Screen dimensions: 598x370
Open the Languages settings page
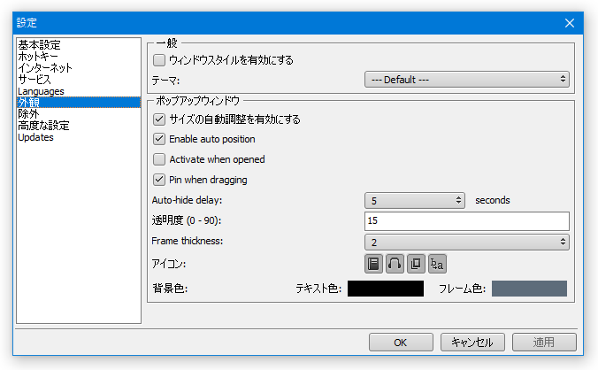click(x=79, y=91)
